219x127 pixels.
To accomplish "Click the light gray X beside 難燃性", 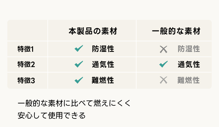I will pos(164,80).
